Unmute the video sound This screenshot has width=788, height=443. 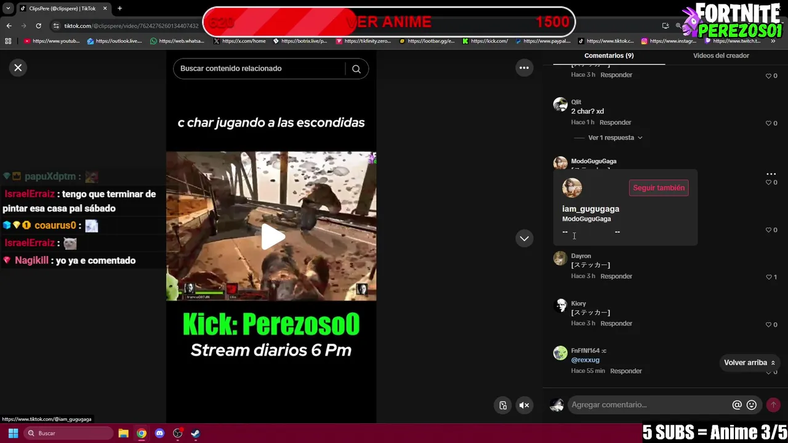pos(524,405)
